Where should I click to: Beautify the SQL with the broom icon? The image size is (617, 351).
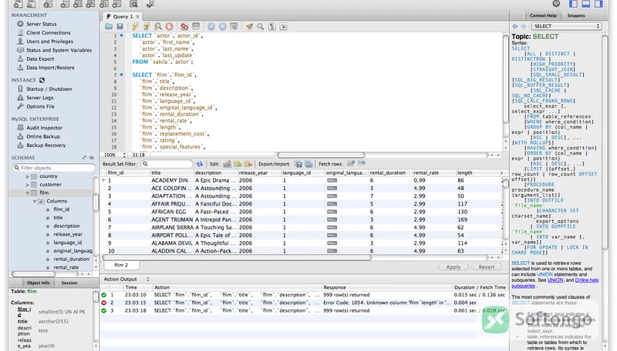point(249,26)
